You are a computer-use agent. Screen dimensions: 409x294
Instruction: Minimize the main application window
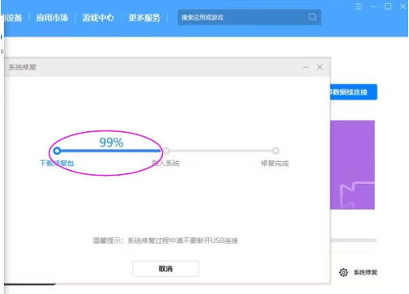(373, 6)
